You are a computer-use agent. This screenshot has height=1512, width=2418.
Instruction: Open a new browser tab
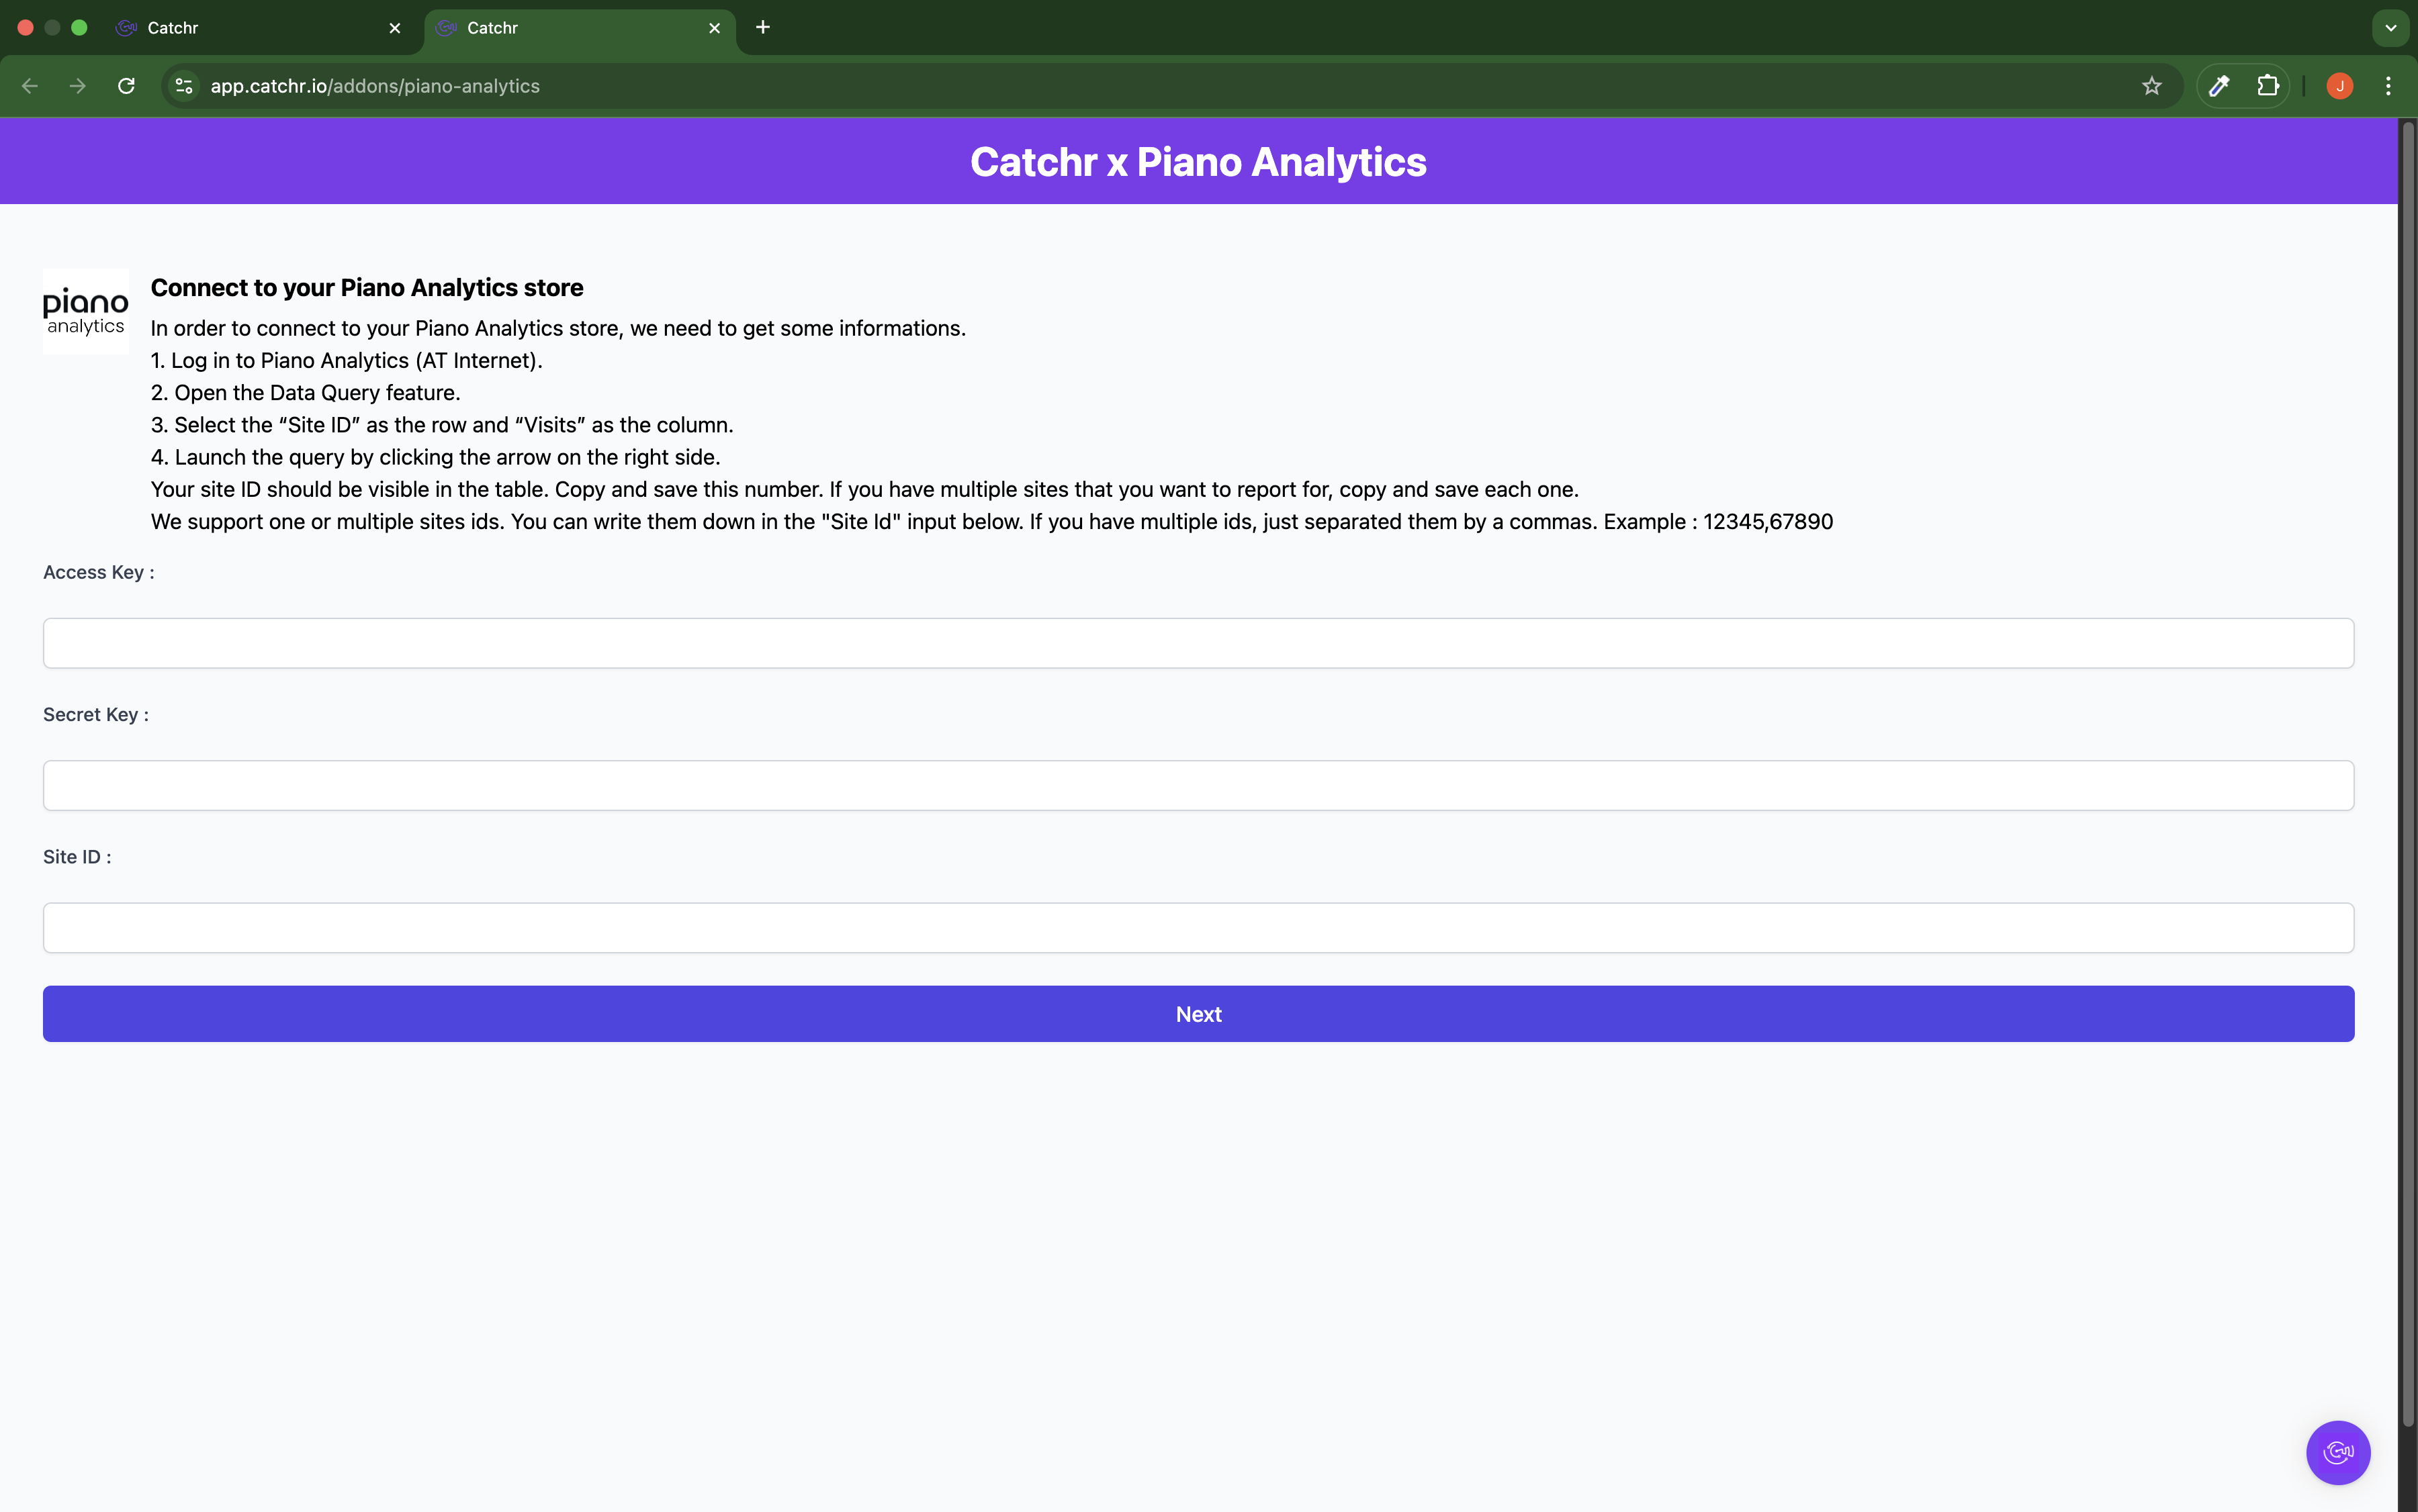click(762, 27)
